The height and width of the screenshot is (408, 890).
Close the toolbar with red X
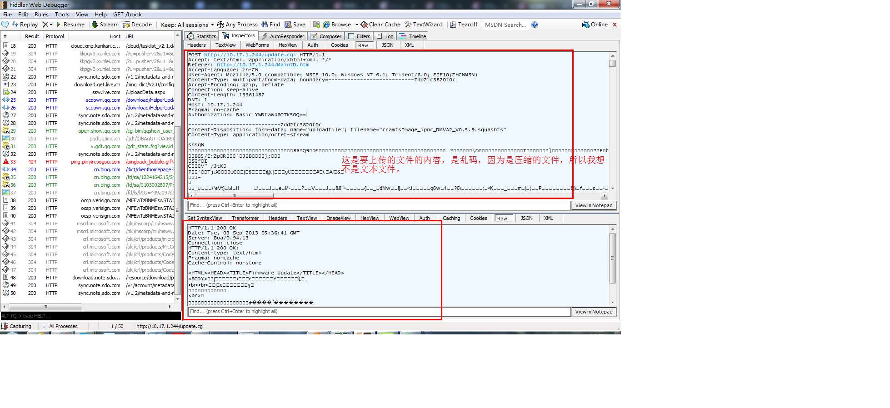coord(615,25)
